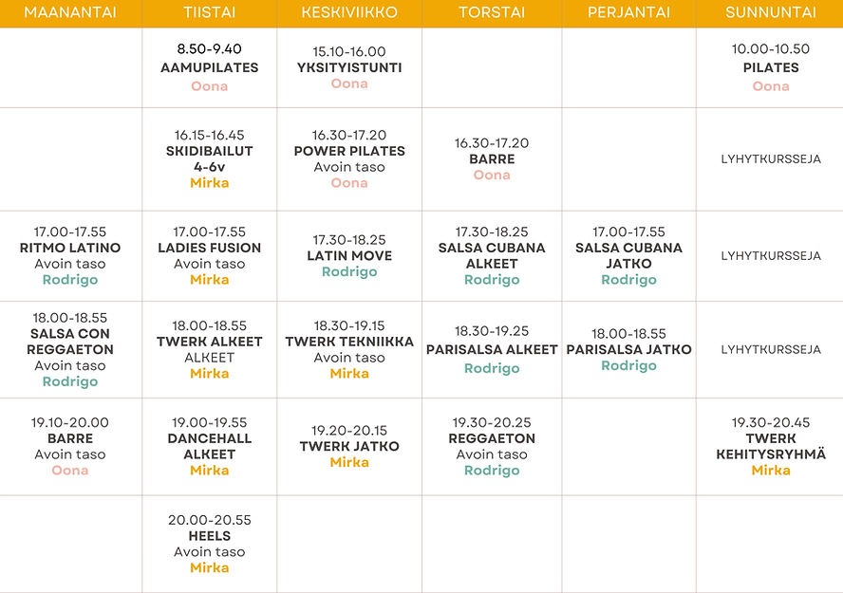The image size is (843, 593).
Task: Click the first LYHYTKURSSEJA entry on Sunday
Action: [x=771, y=159]
